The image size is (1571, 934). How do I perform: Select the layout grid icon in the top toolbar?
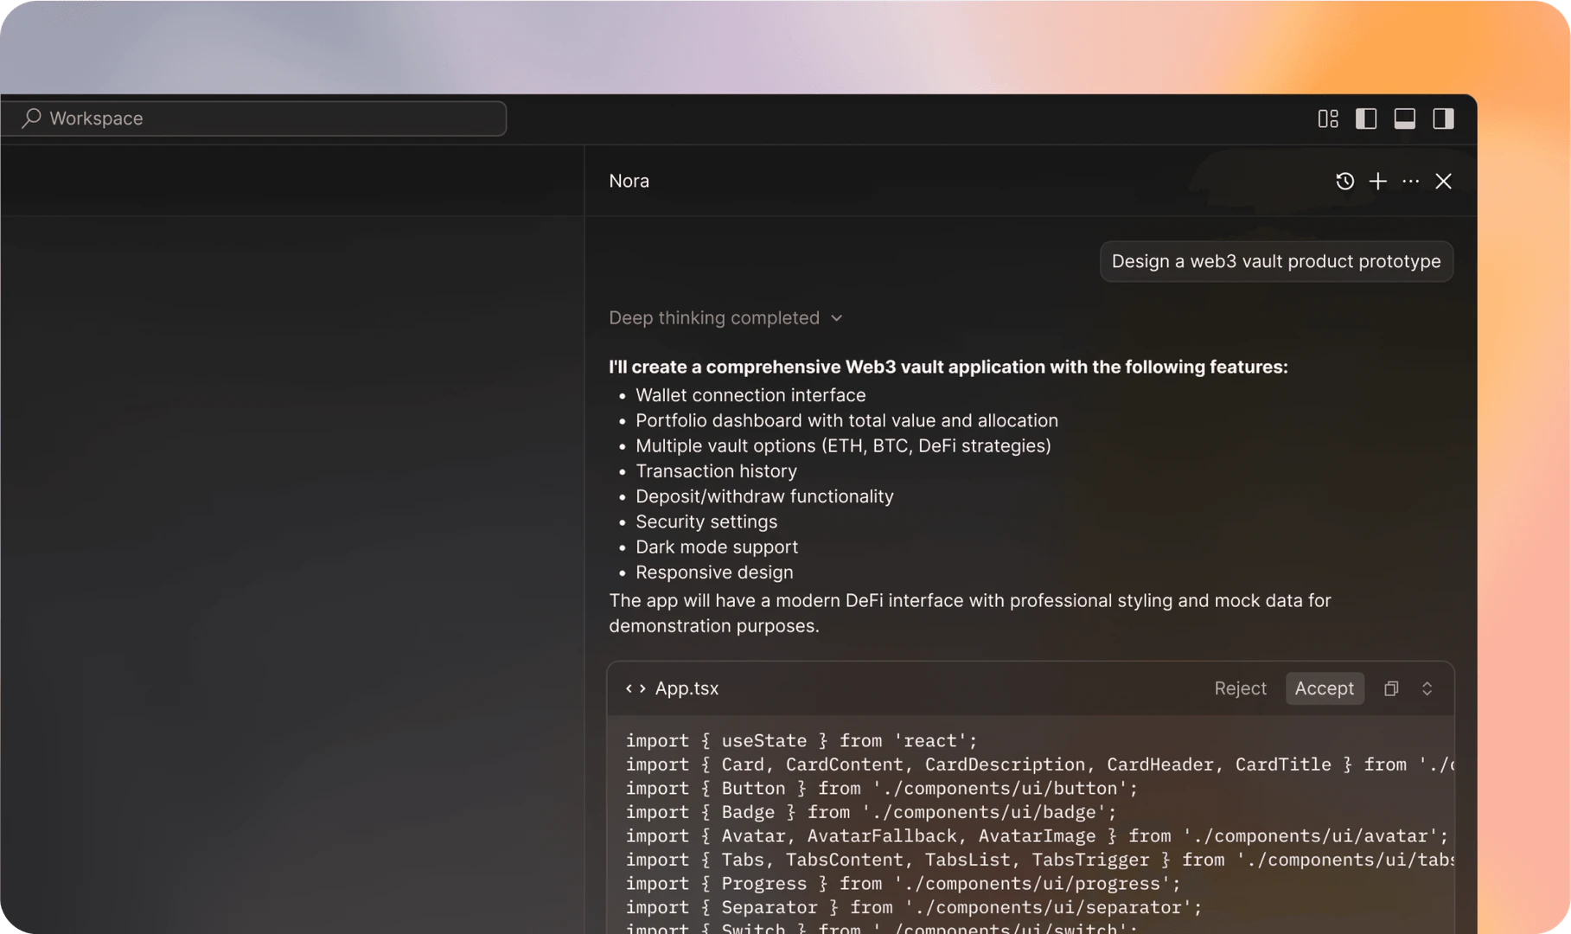pyautogui.click(x=1328, y=118)
